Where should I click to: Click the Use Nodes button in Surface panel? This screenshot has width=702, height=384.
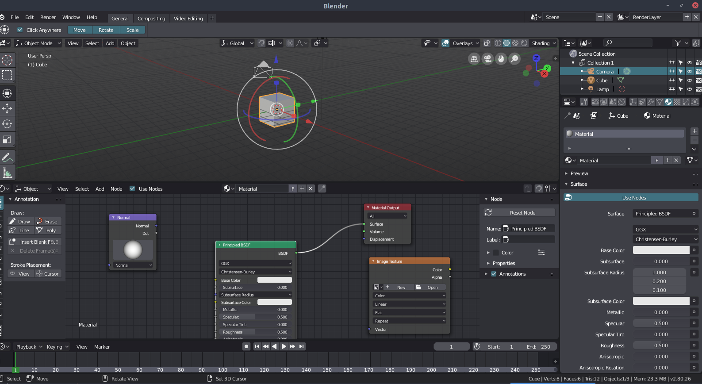pos(631,198)
